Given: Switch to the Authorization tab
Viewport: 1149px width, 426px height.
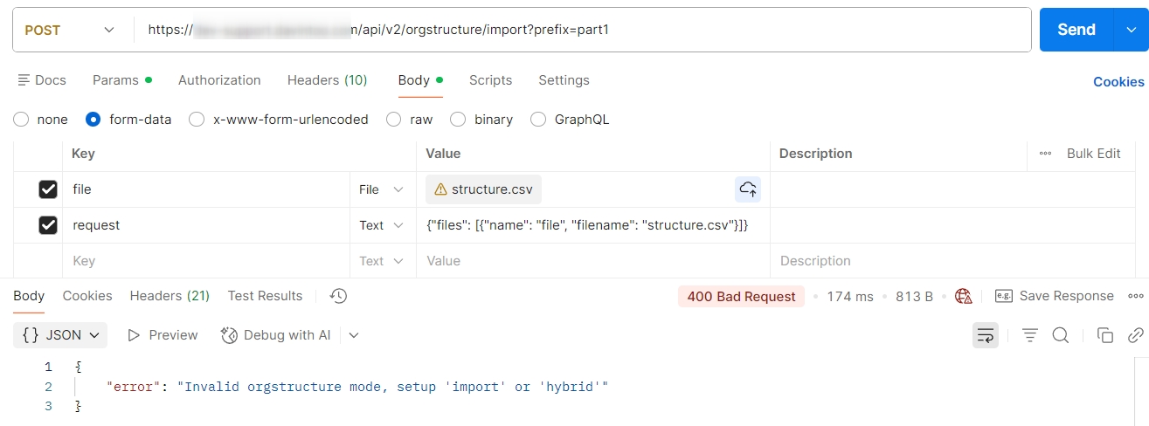Looking at the screenshot, I should [219, 80].
